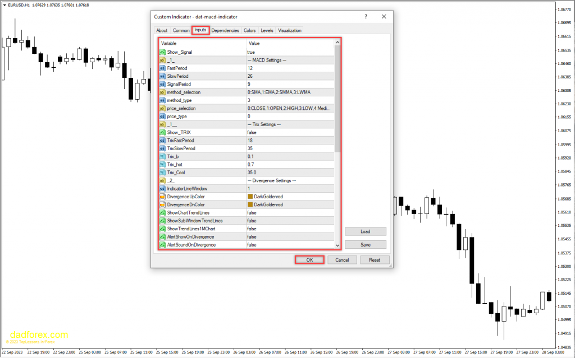Click the help question mark in dialog title
This screenshot has height=358, width=575.
(366, 16)
